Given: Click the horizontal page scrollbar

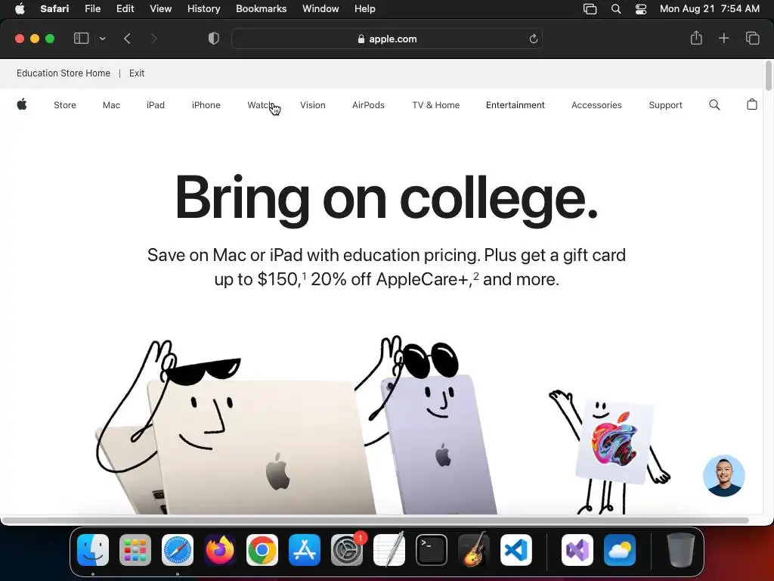Looking at the screenshot, I should click(x=375, y=520).
